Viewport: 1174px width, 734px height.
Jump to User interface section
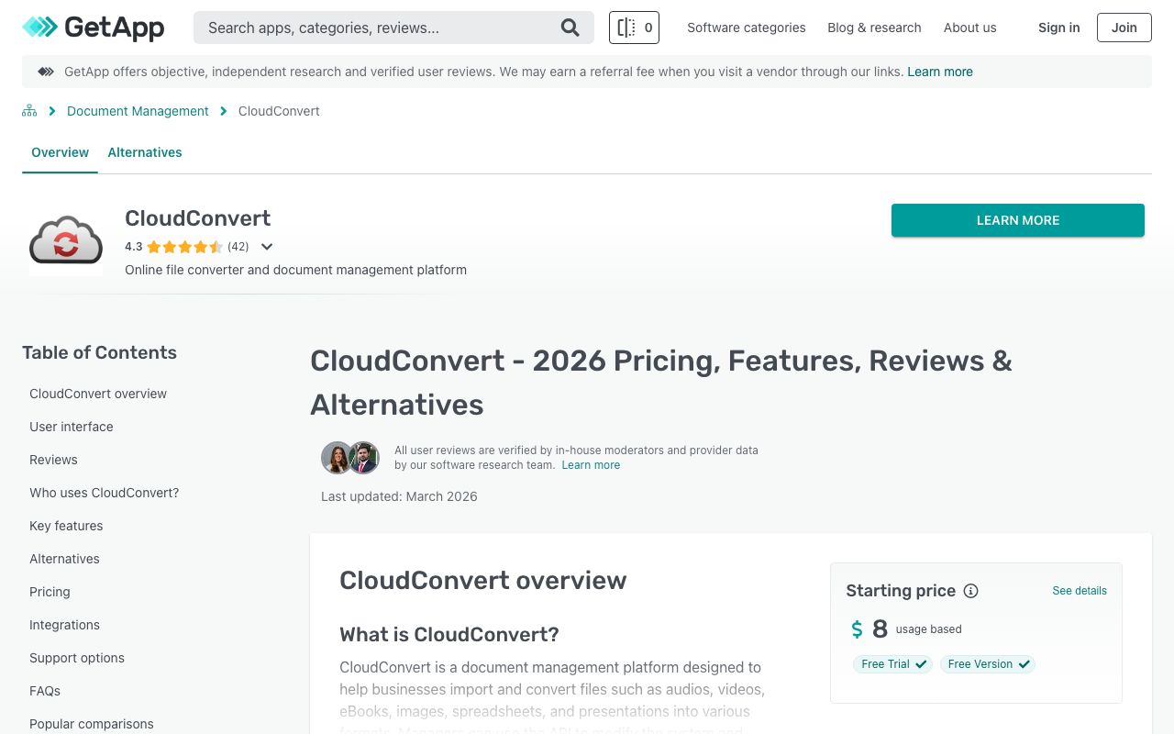72,427
